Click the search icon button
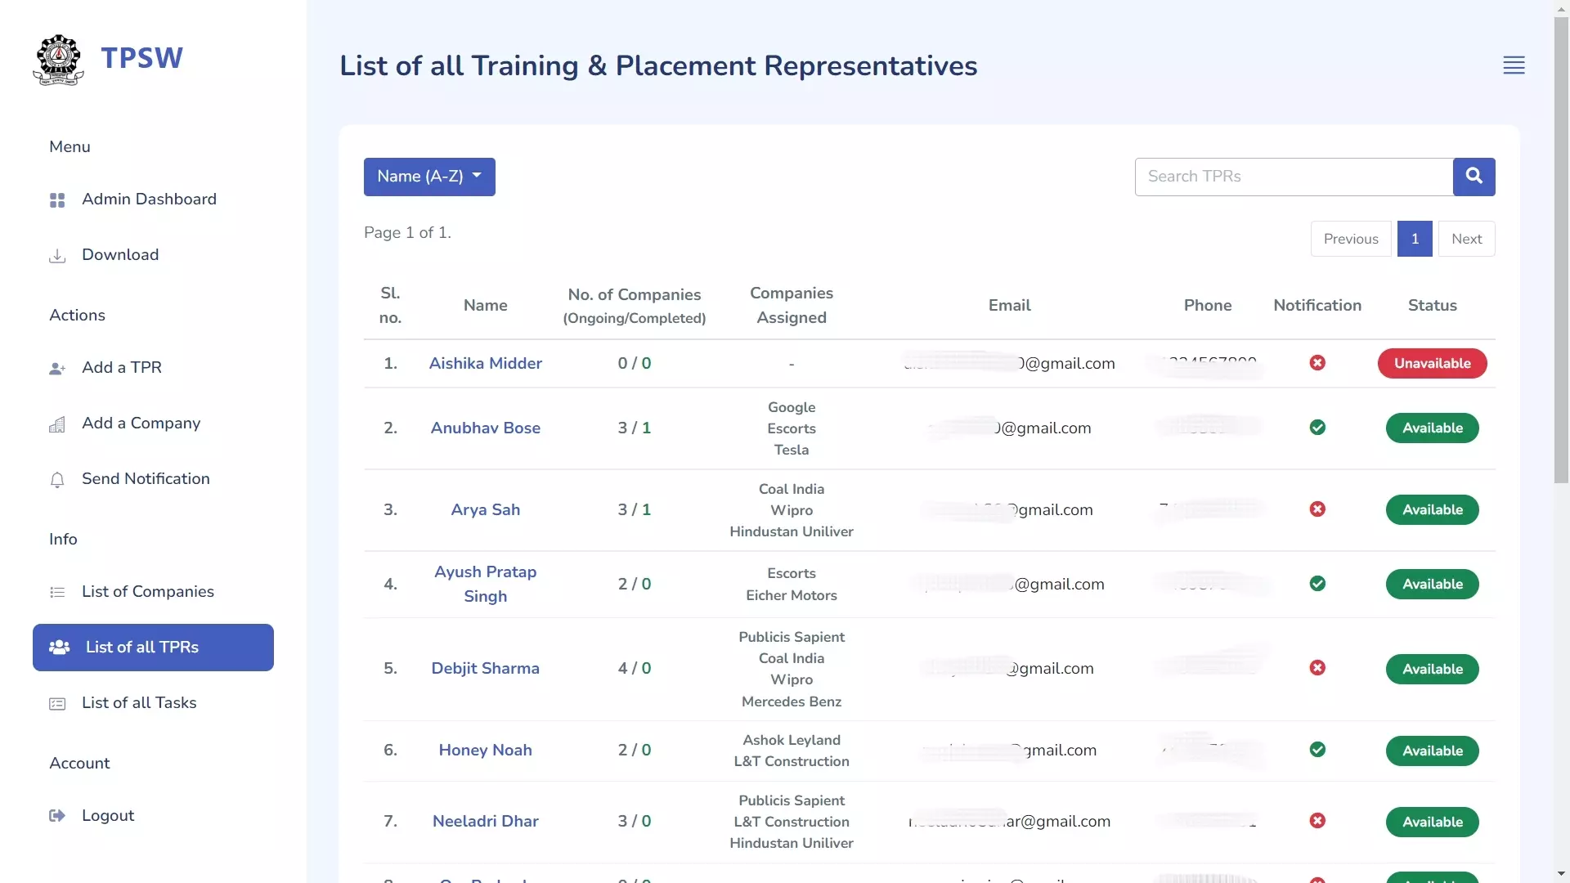The width and height of the screenshot is (1570, 883). pos(1474,176)
